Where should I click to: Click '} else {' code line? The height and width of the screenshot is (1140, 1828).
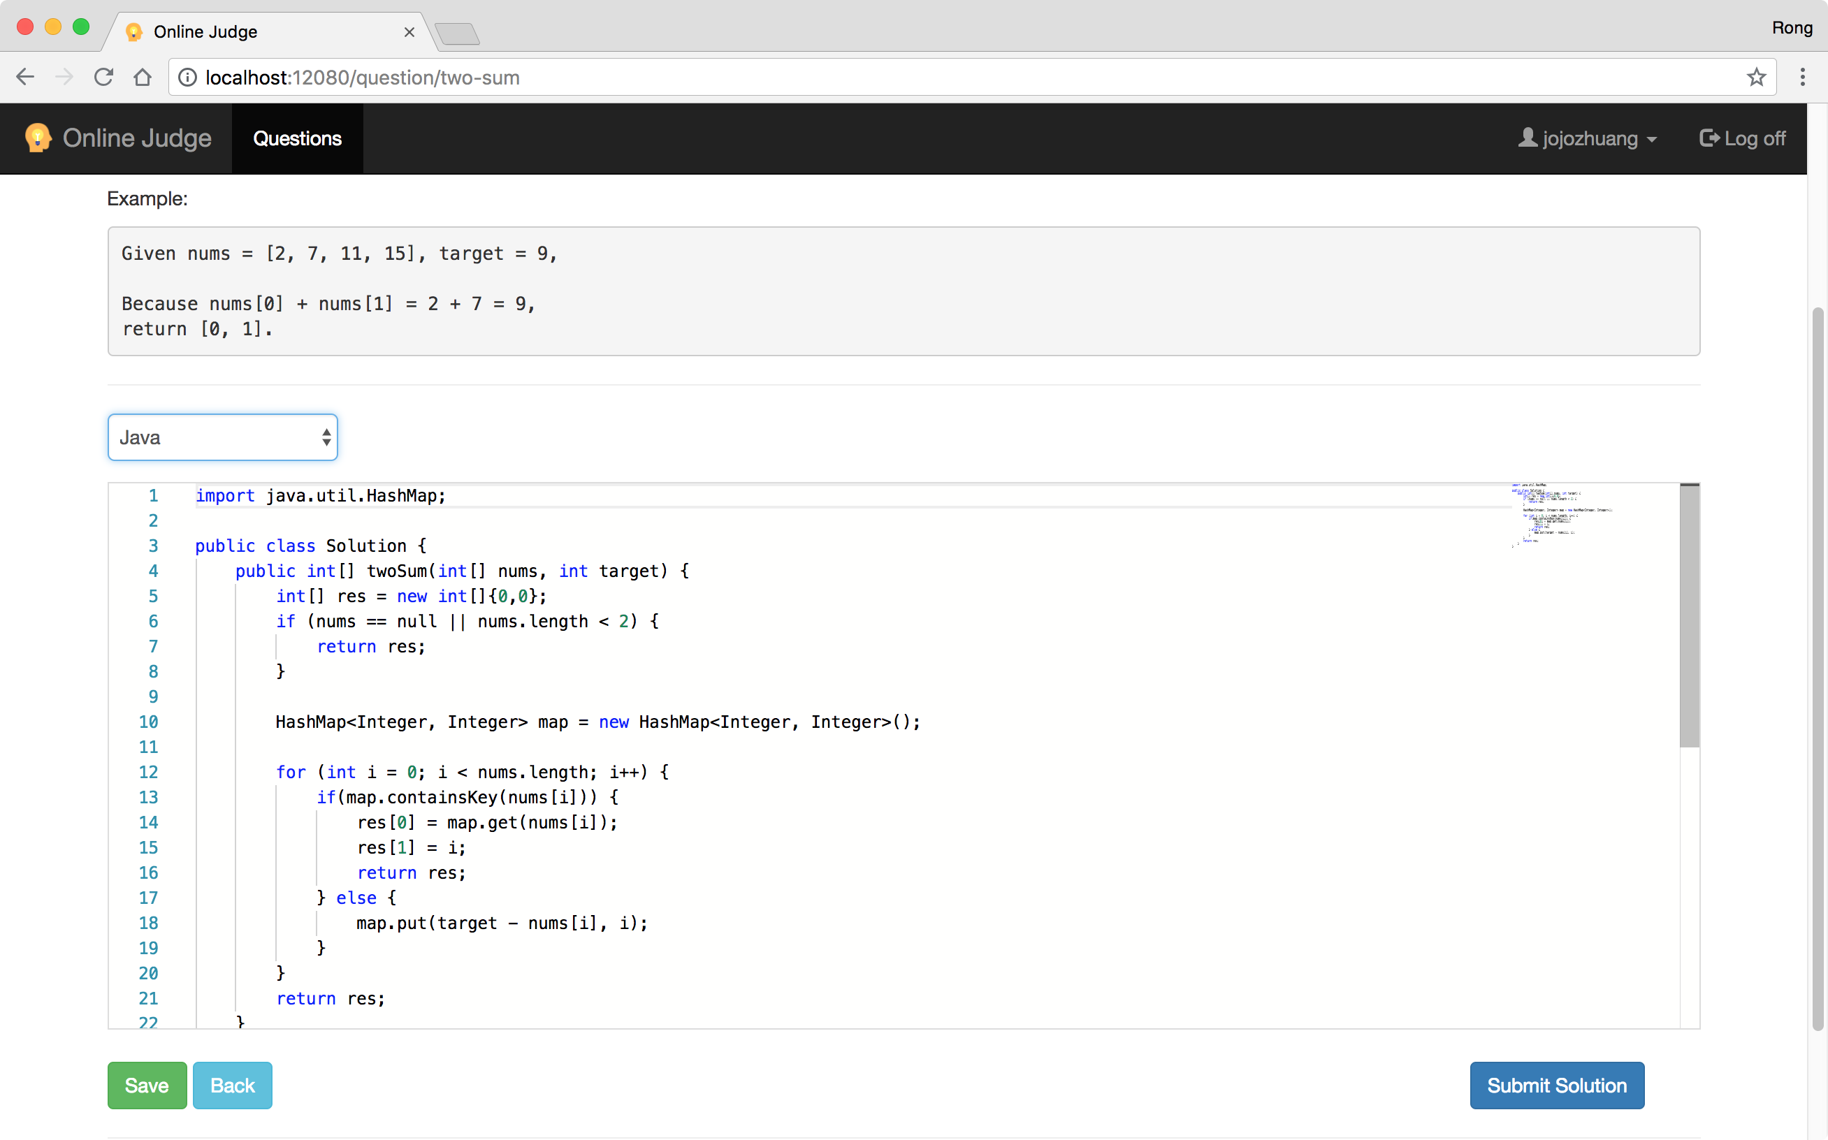356,898
